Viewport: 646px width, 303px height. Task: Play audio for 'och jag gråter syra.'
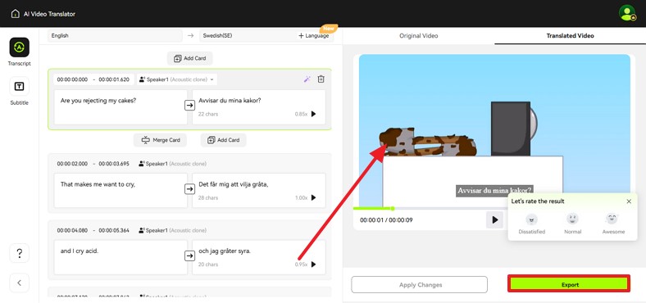point(313,265)
